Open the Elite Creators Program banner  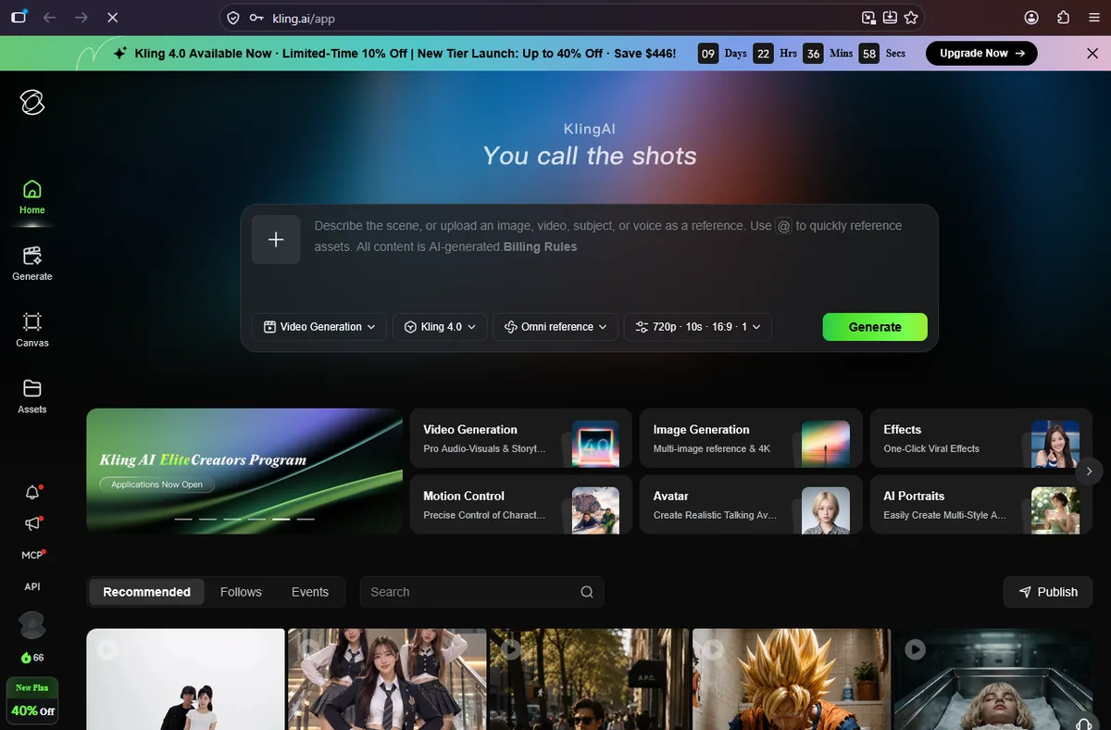point(244,472)
